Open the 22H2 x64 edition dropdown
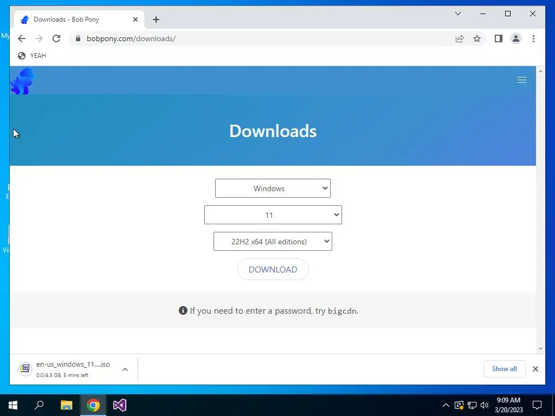The image size is (555, 416). (x=273, y=241)
